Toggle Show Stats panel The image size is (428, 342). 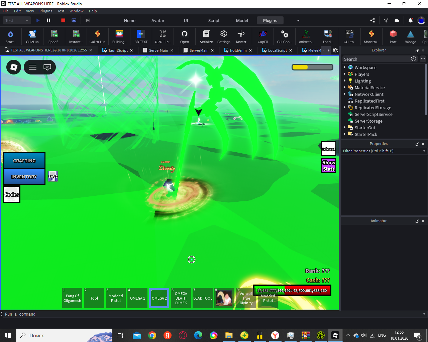(x=329, y=165)
